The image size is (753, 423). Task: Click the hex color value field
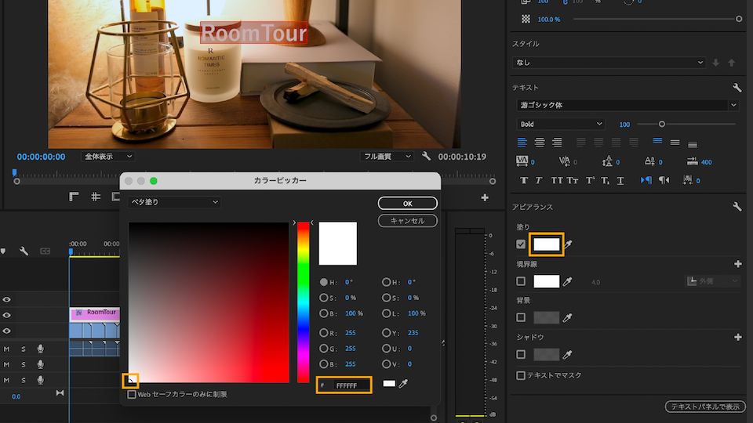click(349, 385)
